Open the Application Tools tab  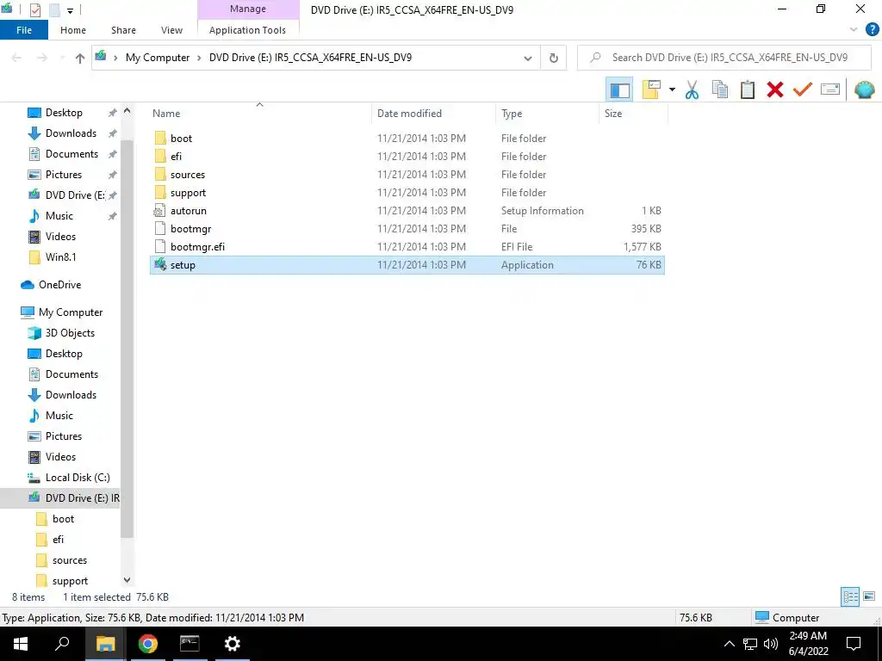pyautogui.click(x=247, y=30)
